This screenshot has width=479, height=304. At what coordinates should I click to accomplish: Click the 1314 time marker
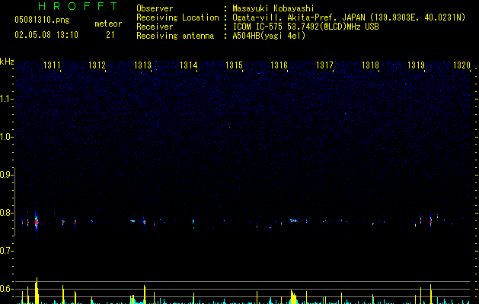tap(189, 65)
